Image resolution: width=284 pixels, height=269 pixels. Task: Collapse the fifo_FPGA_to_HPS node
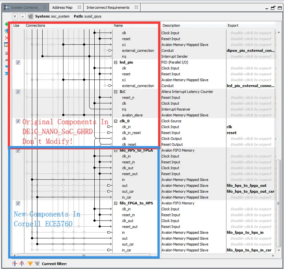116,203
